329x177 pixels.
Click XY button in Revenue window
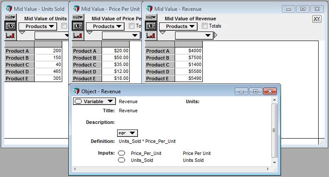point(316,19)
